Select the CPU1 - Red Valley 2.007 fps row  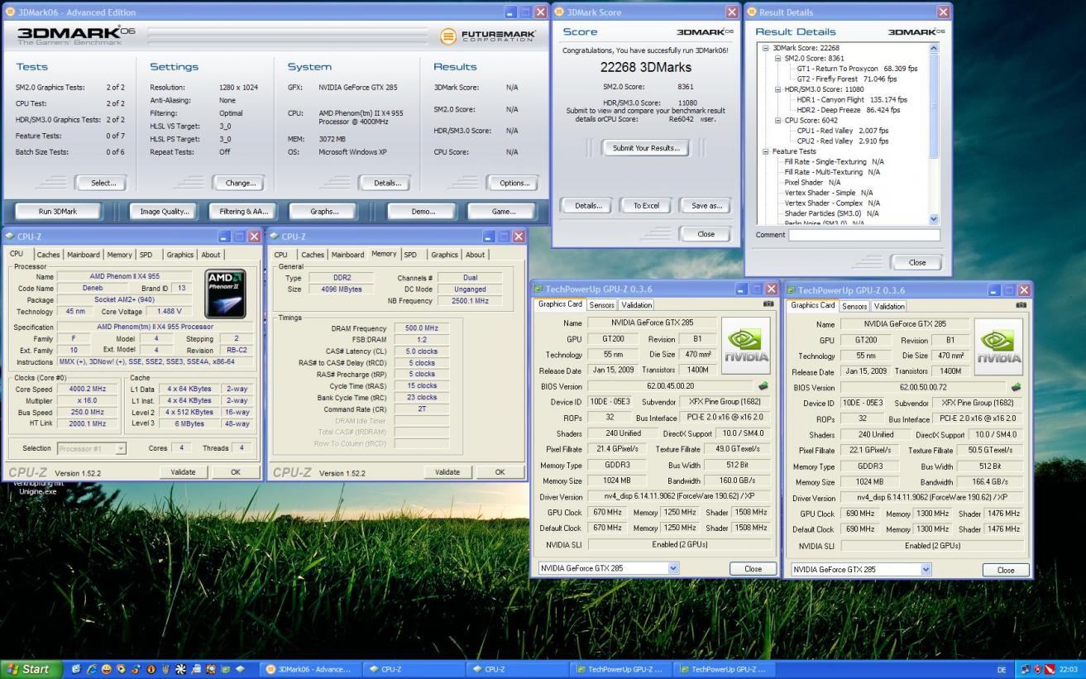coord(844,131)
